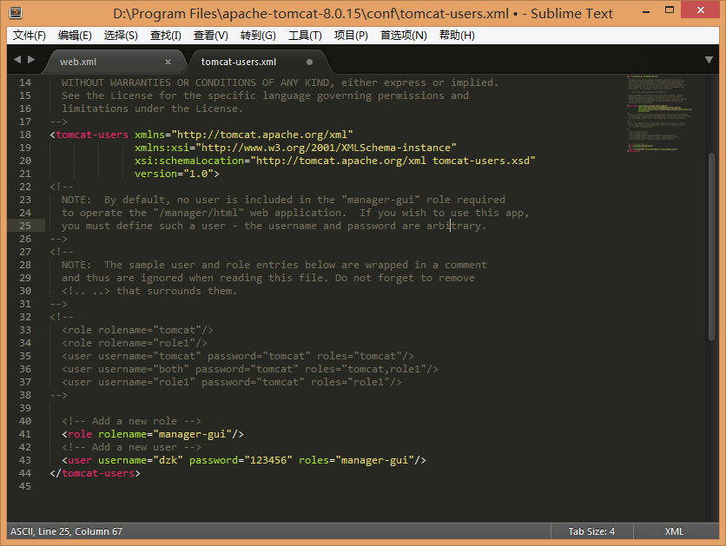The width and height of the screenshot is (726, 546).
Task: Open the 文件(F) menu
Action: pos(30,36)
